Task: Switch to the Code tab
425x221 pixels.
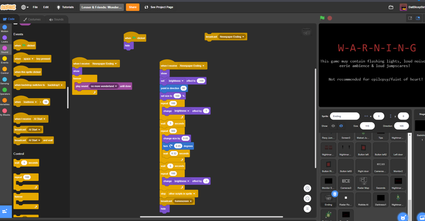Action: tap(9, 19)
